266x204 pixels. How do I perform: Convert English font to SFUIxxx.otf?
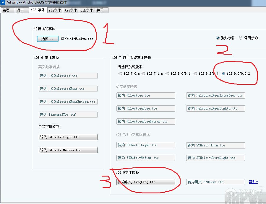tap(215, 182)
